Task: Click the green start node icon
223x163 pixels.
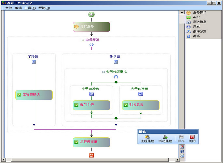Action: click(91, 14)
